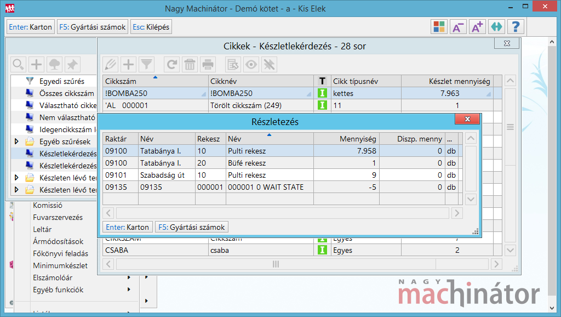Click top toolbar Enter: Karton button

[31, 27]
